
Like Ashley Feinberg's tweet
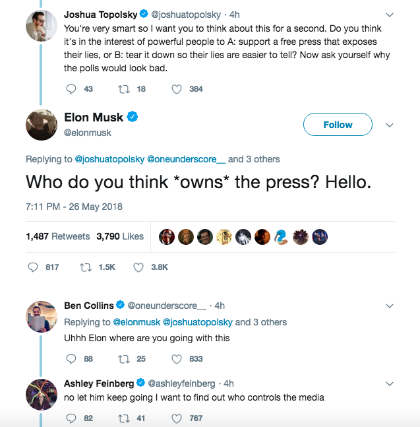click(176, 418)
